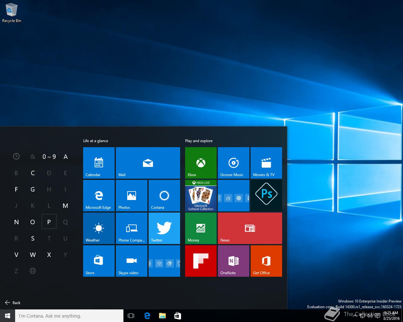Open the Flipboard tile
This screenshot has height=322, width=403.
click(x=201, y=261)
